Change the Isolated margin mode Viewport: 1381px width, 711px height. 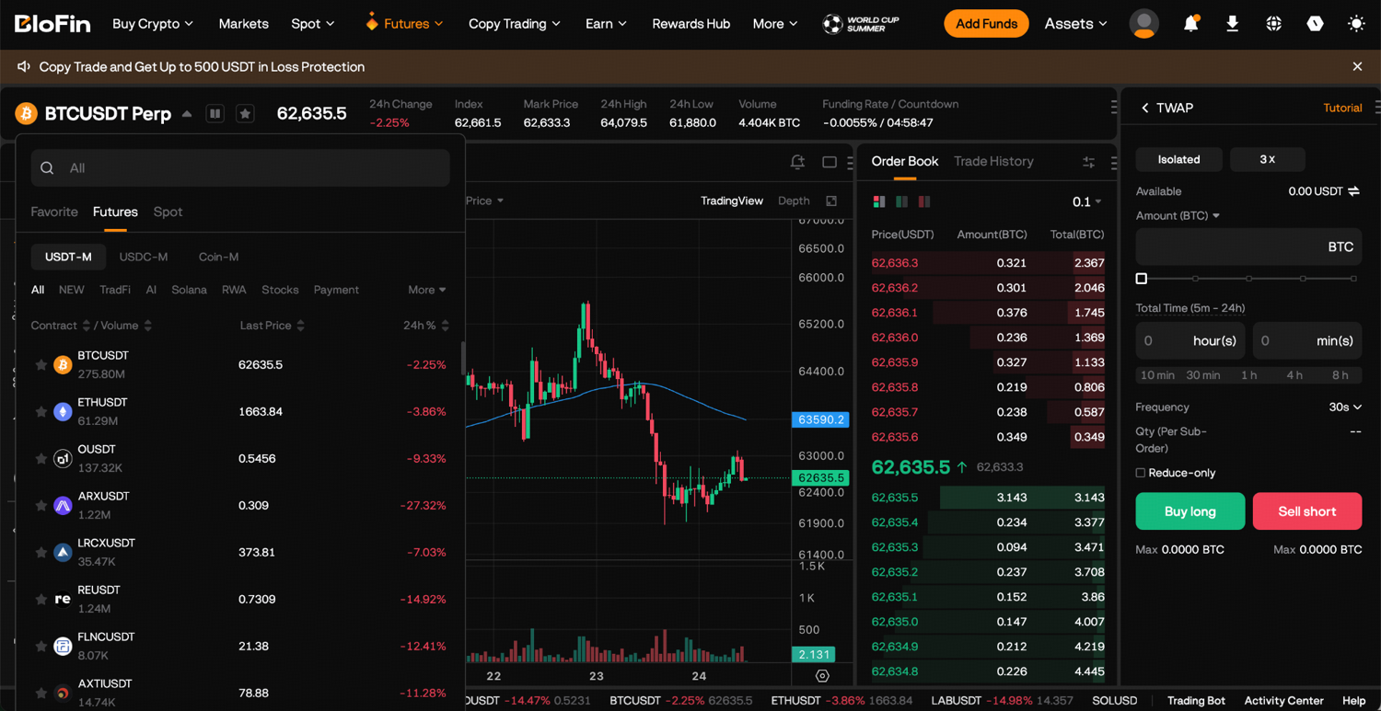(x=1178, y=159)
